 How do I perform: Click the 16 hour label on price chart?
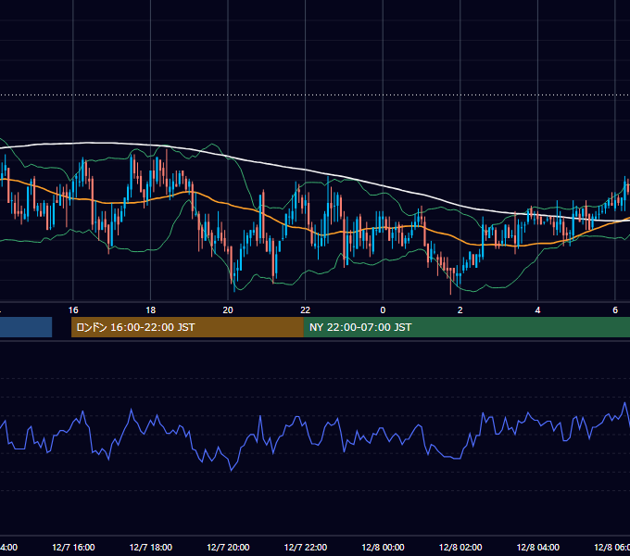pyautogui.click(x=73, y=310)
